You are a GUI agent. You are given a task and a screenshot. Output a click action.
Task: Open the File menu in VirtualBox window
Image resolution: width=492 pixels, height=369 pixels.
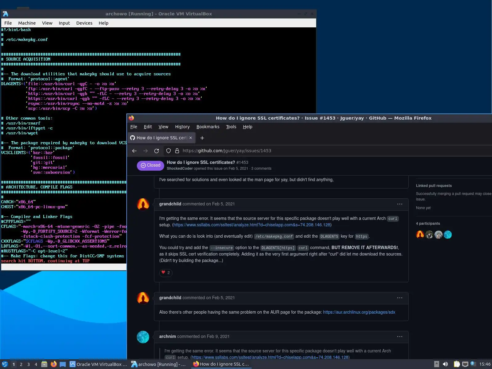click(8, 23)
